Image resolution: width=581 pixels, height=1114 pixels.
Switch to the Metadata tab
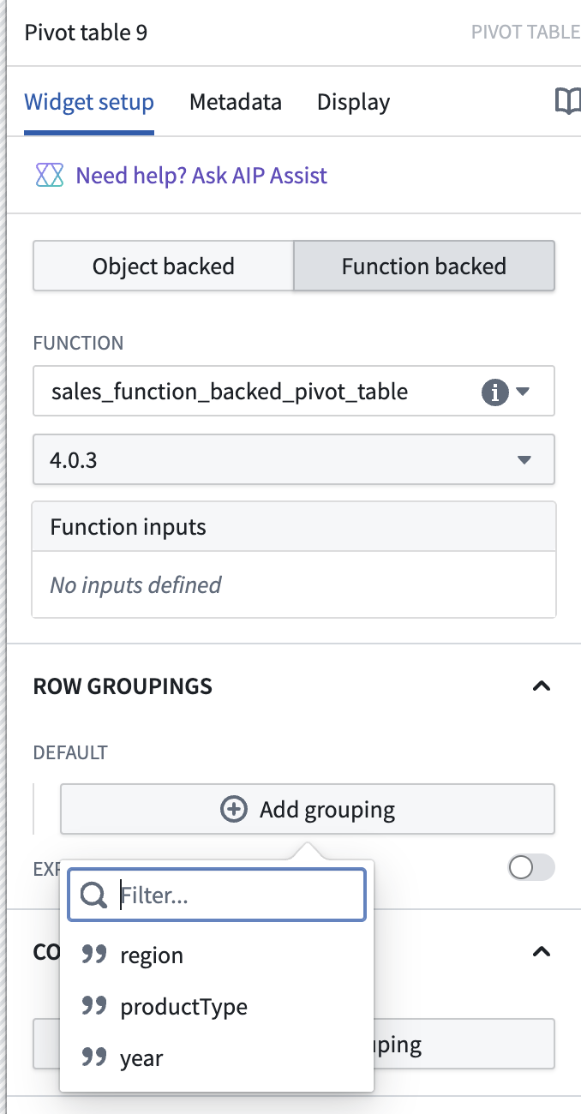pos(236,102)
